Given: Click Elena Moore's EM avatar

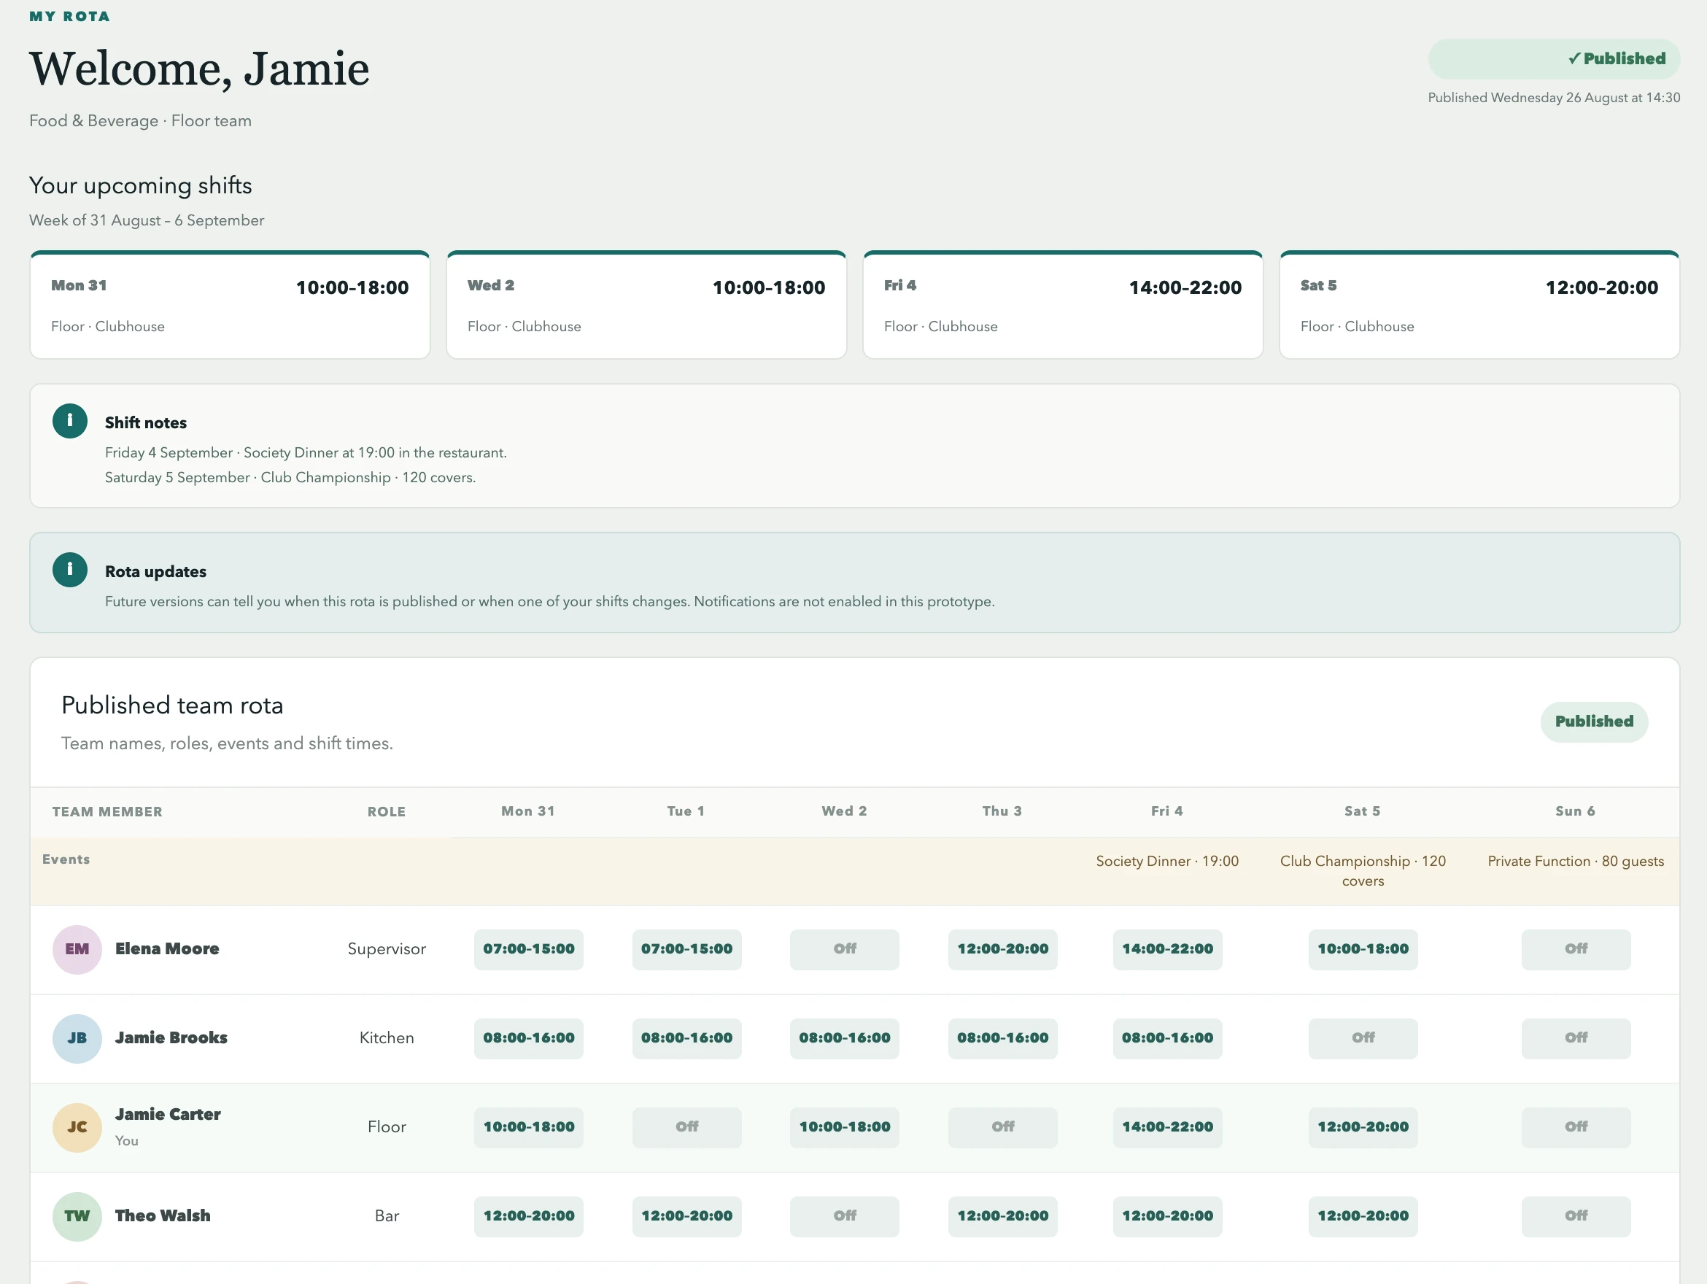Looking at the screenshot, I should [77, 949].
